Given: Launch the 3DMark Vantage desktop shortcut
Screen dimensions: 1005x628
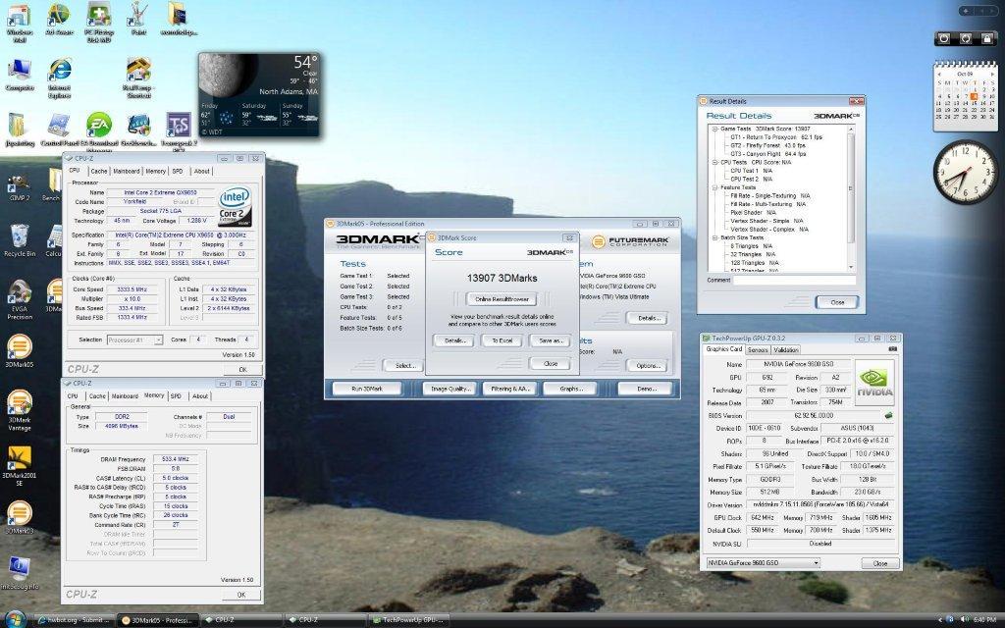Looking at the screenshot, I should (20, 410).
